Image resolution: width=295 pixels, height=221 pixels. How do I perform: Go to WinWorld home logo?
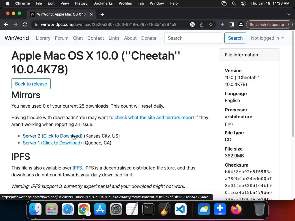17,38
